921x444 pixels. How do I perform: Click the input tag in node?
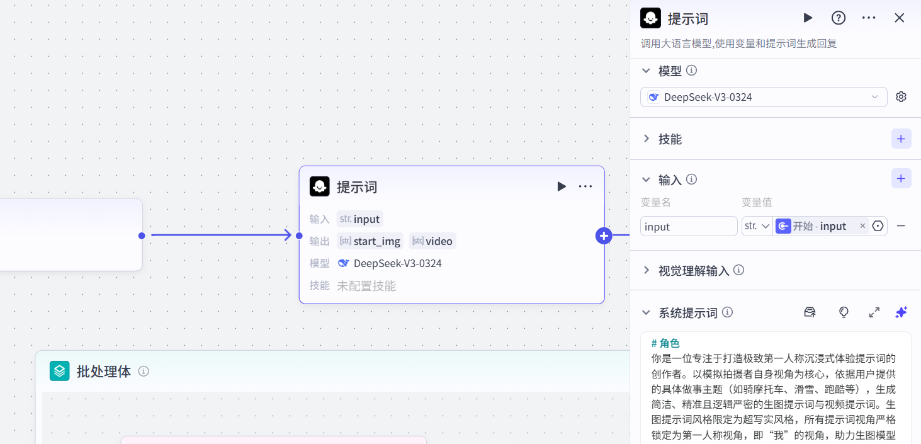click(x=360, y=219)
